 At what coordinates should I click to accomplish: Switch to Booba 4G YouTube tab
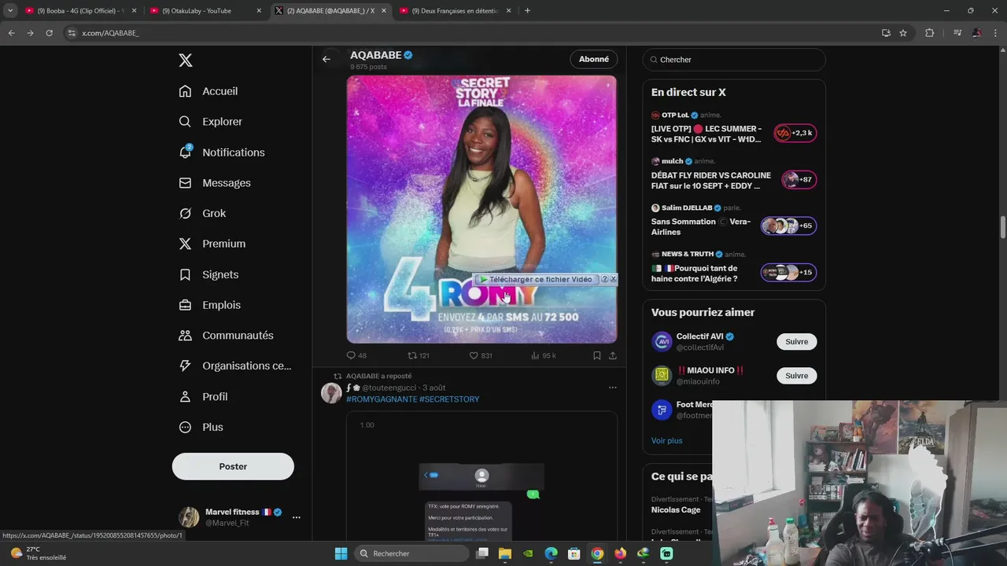(x=82, y=11)
